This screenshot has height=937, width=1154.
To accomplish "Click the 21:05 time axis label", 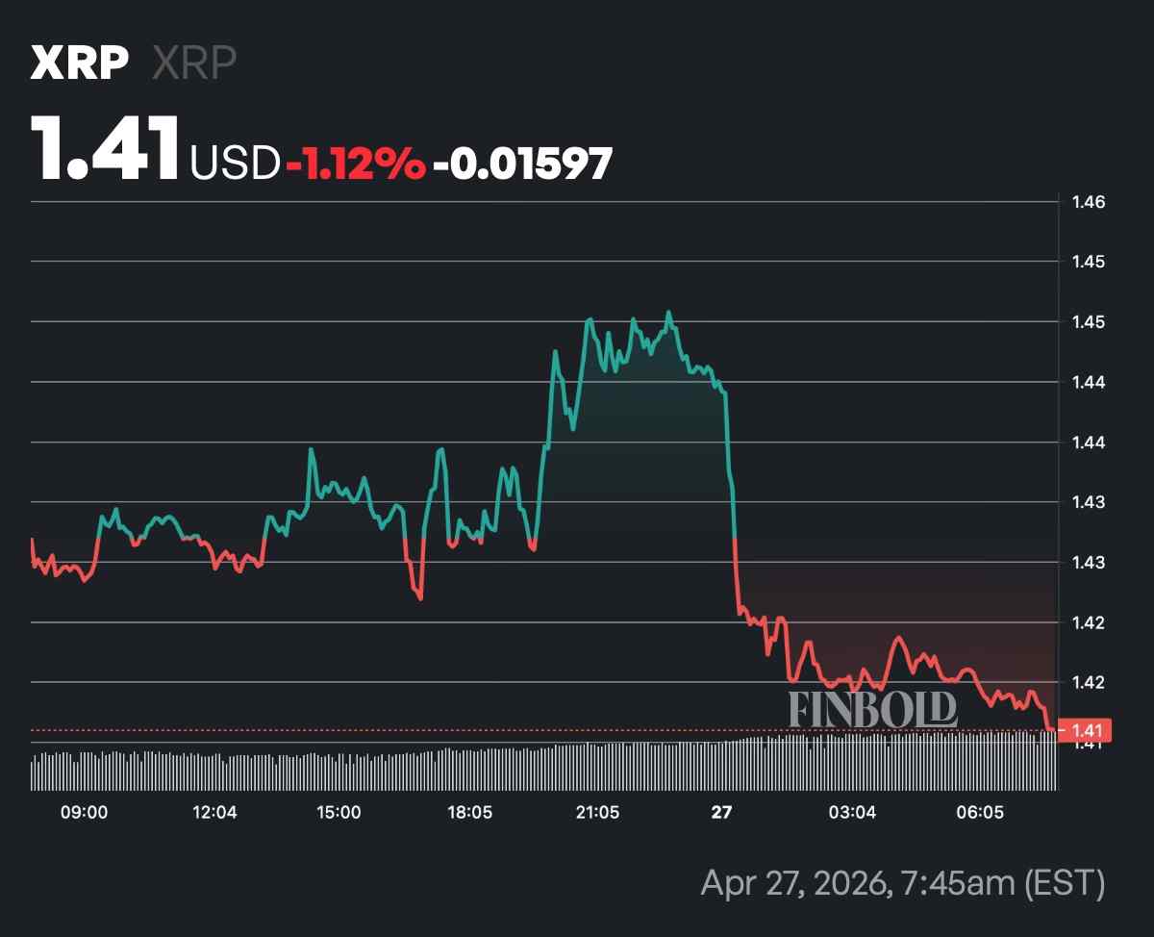I will [597, 813].
